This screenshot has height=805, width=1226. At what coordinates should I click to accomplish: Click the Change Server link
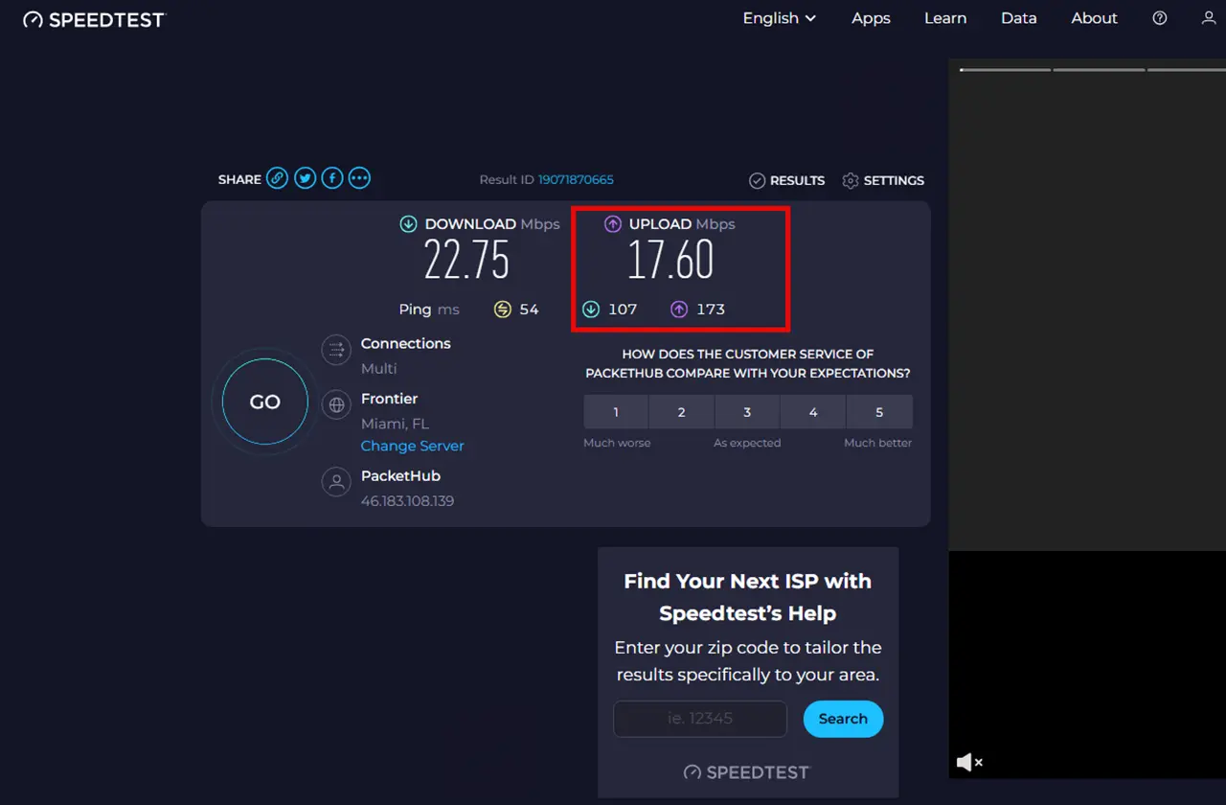(x=412, y=446)
